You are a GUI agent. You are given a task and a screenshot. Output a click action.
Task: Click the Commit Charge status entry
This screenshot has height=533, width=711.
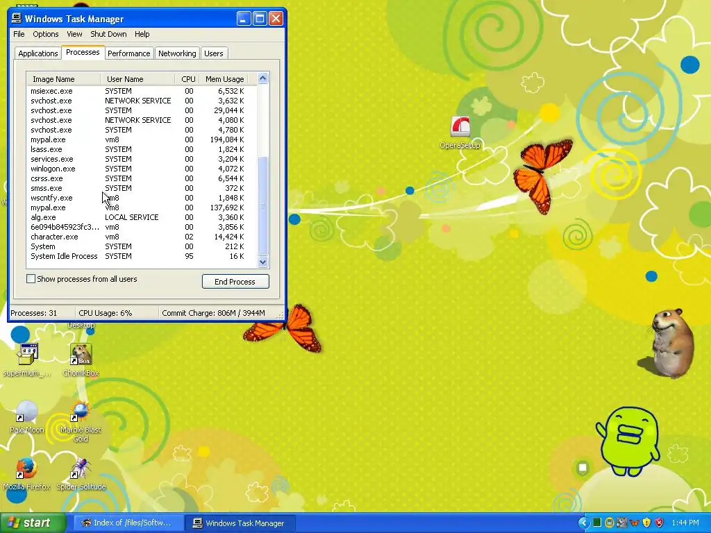click(217, 313)
